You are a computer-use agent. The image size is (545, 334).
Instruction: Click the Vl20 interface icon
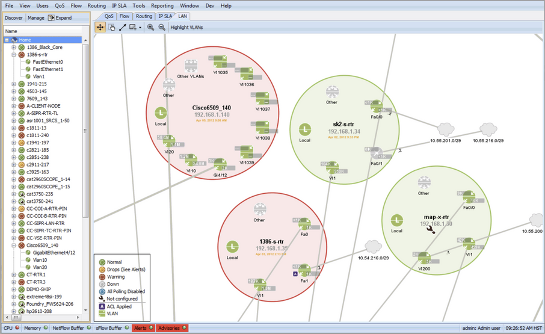pyautogui.click(x=169, y=141)
